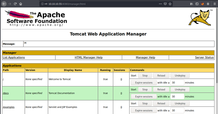This screenshot has height=114, width=218.
Task: Reload the Servlet and JSP Examples application
Action: click(161, 103)
